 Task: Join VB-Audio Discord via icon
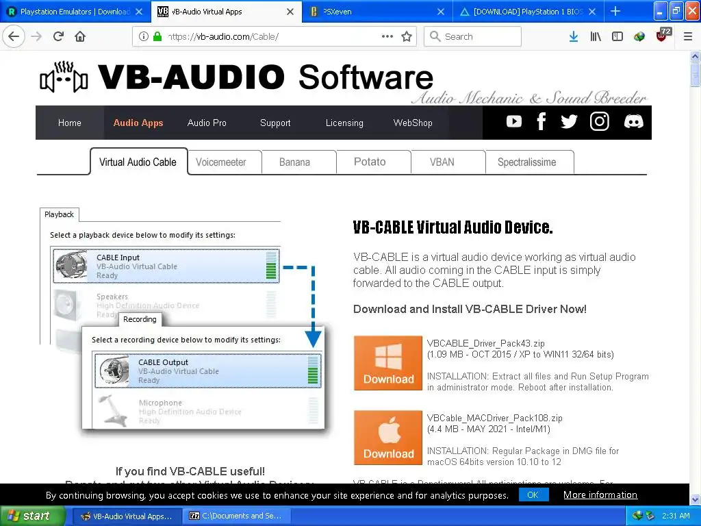[x=633, y=122]
